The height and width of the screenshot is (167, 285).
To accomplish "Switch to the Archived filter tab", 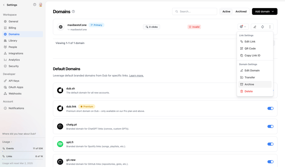I will pyautogui.click(x=241, y=11).
